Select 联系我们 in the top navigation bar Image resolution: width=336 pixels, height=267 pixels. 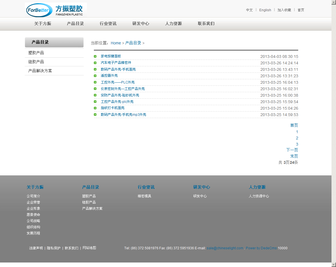(x=206, y=24)
